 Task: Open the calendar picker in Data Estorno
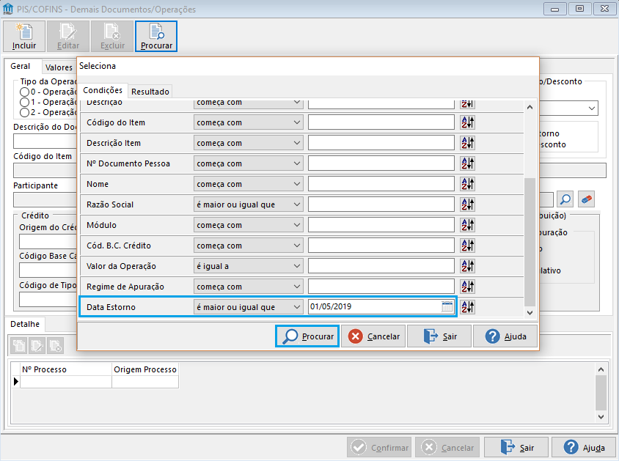point(447,307)
